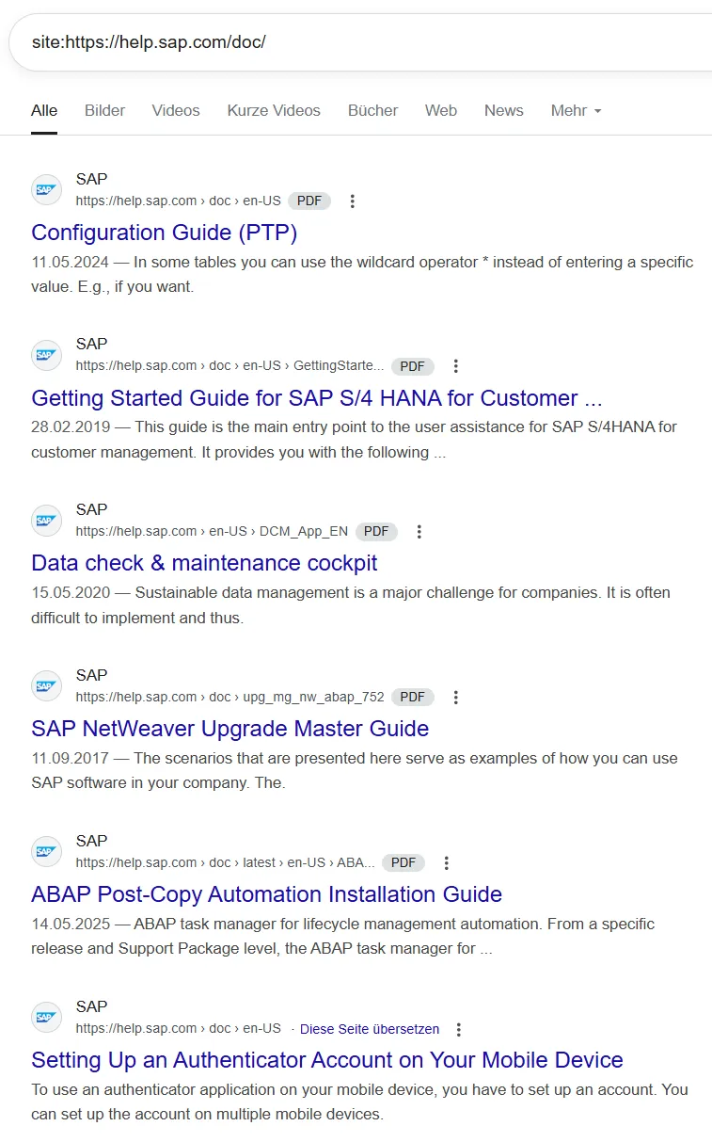The width and height of the screenshot is (712, 1142).
Task: Open ABAP Post-Copy Automation Installation Guide
Action: [266, 894]
